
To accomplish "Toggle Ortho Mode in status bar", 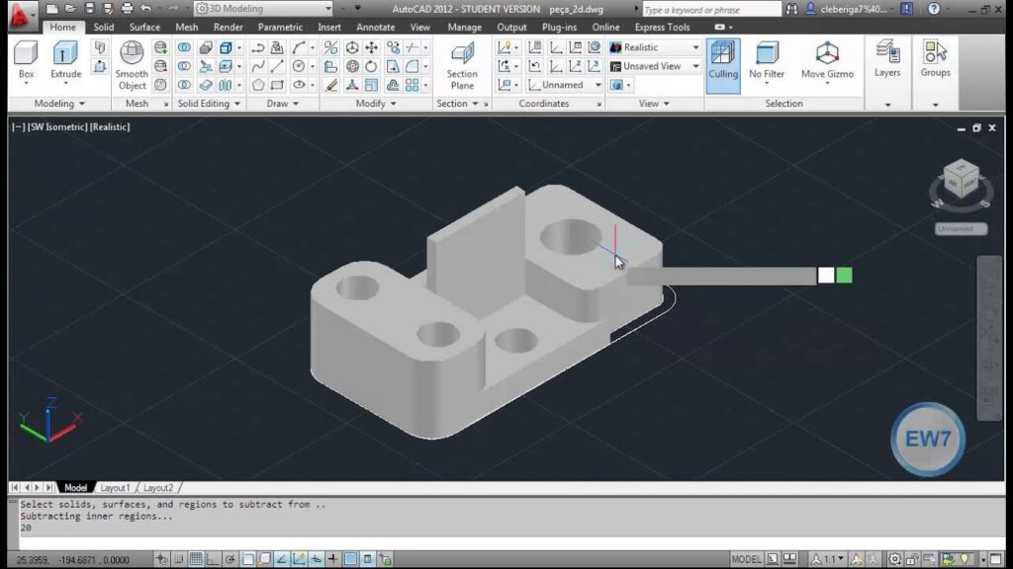I will [x=213, y=559].
